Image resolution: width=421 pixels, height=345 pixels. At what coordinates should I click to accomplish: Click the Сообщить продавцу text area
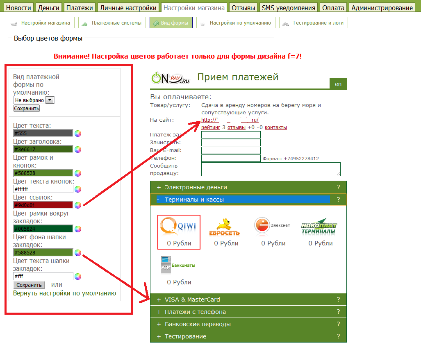tap(271, 169)
